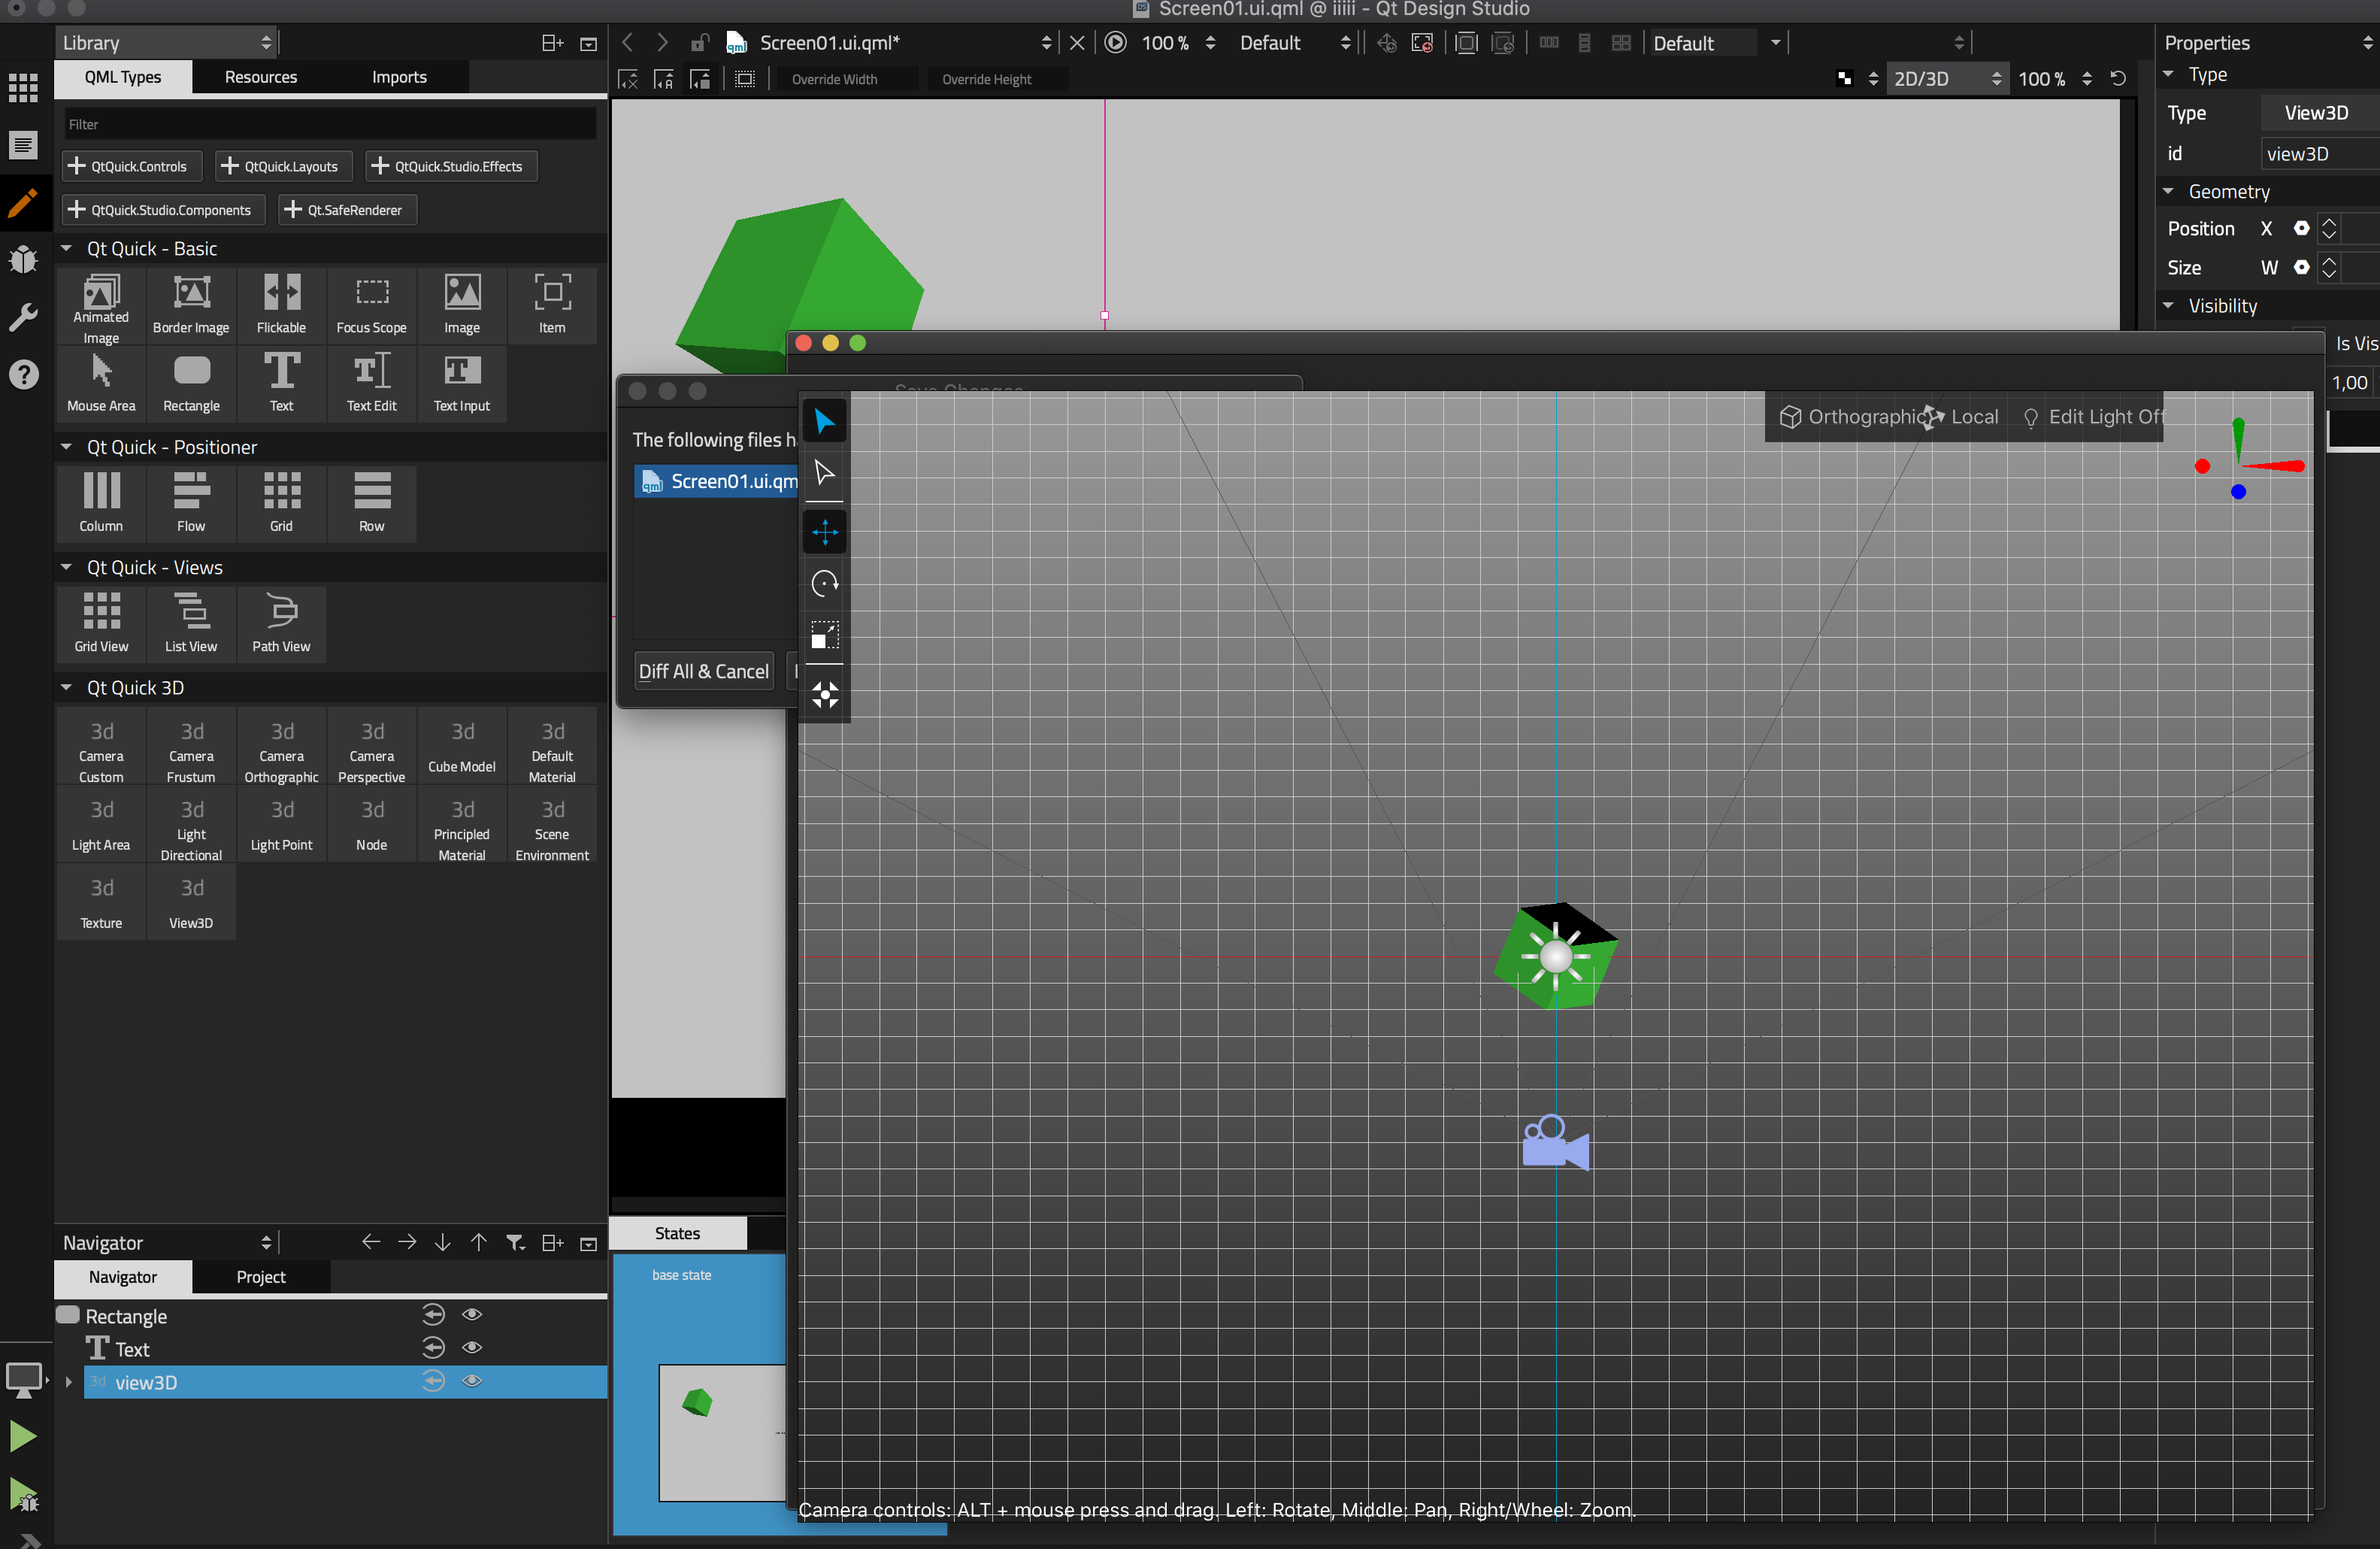Toggle Edit Light Off in 3D view
This screenshot has width=2380, height=1549.
click(2092, 417)
